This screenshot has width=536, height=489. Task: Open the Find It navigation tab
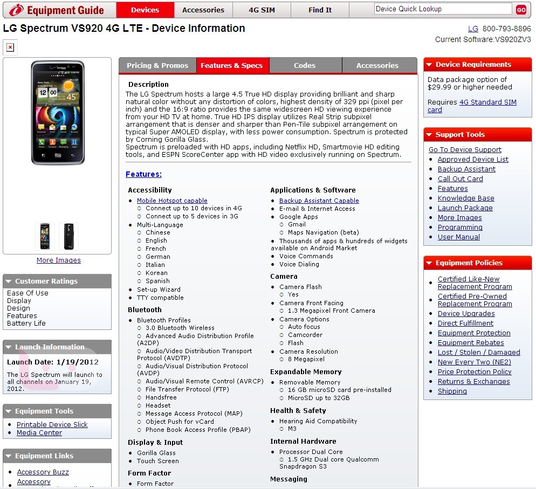pyautogui.click(x=320, y=10)
